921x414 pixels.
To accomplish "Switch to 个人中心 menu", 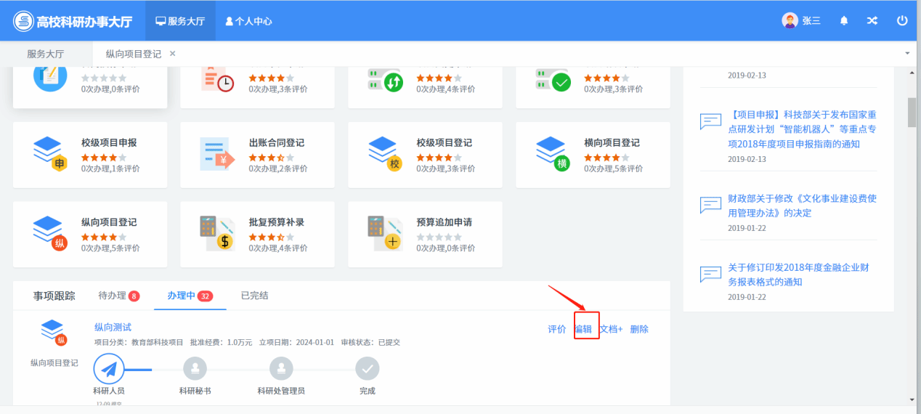I will pyautogui.click(x=248, y=21).
